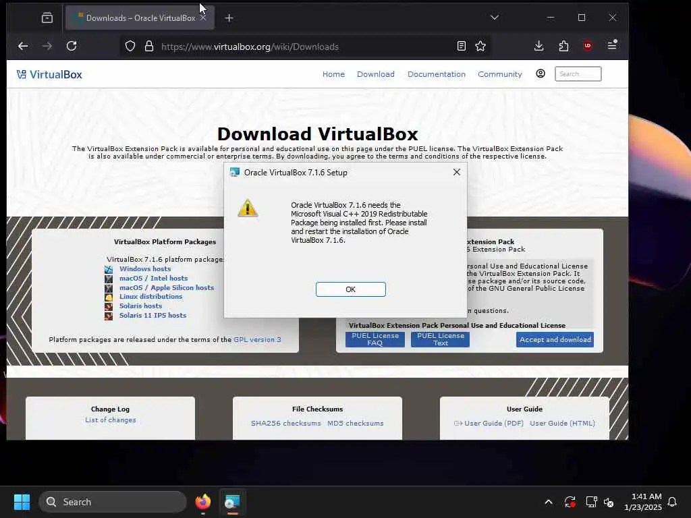Show hidden system tray icons

pos(549,502)
